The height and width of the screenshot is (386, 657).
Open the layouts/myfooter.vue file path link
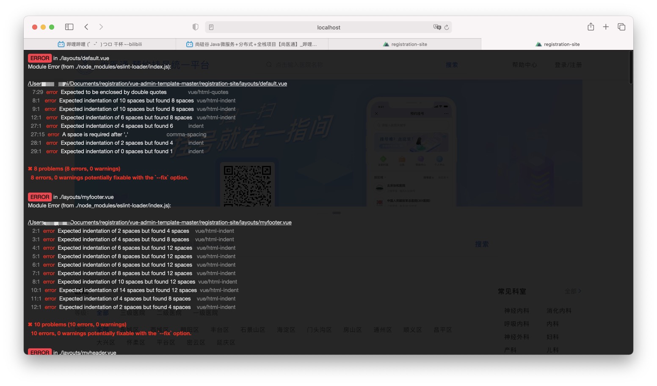tap(160, 223)
